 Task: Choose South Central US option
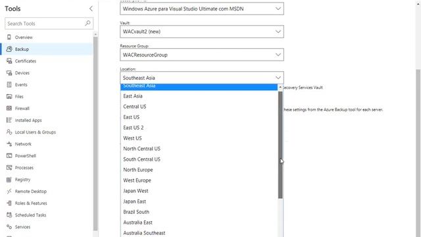pyautogui.click(x=199, y=159)
